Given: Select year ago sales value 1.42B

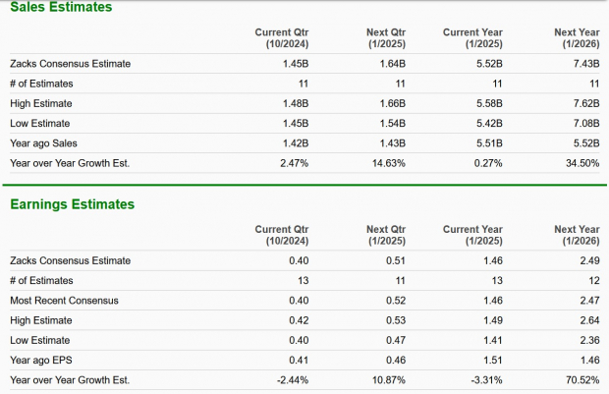Looking at the screenshot, I should pyautogui.click(x=296, y=143).
